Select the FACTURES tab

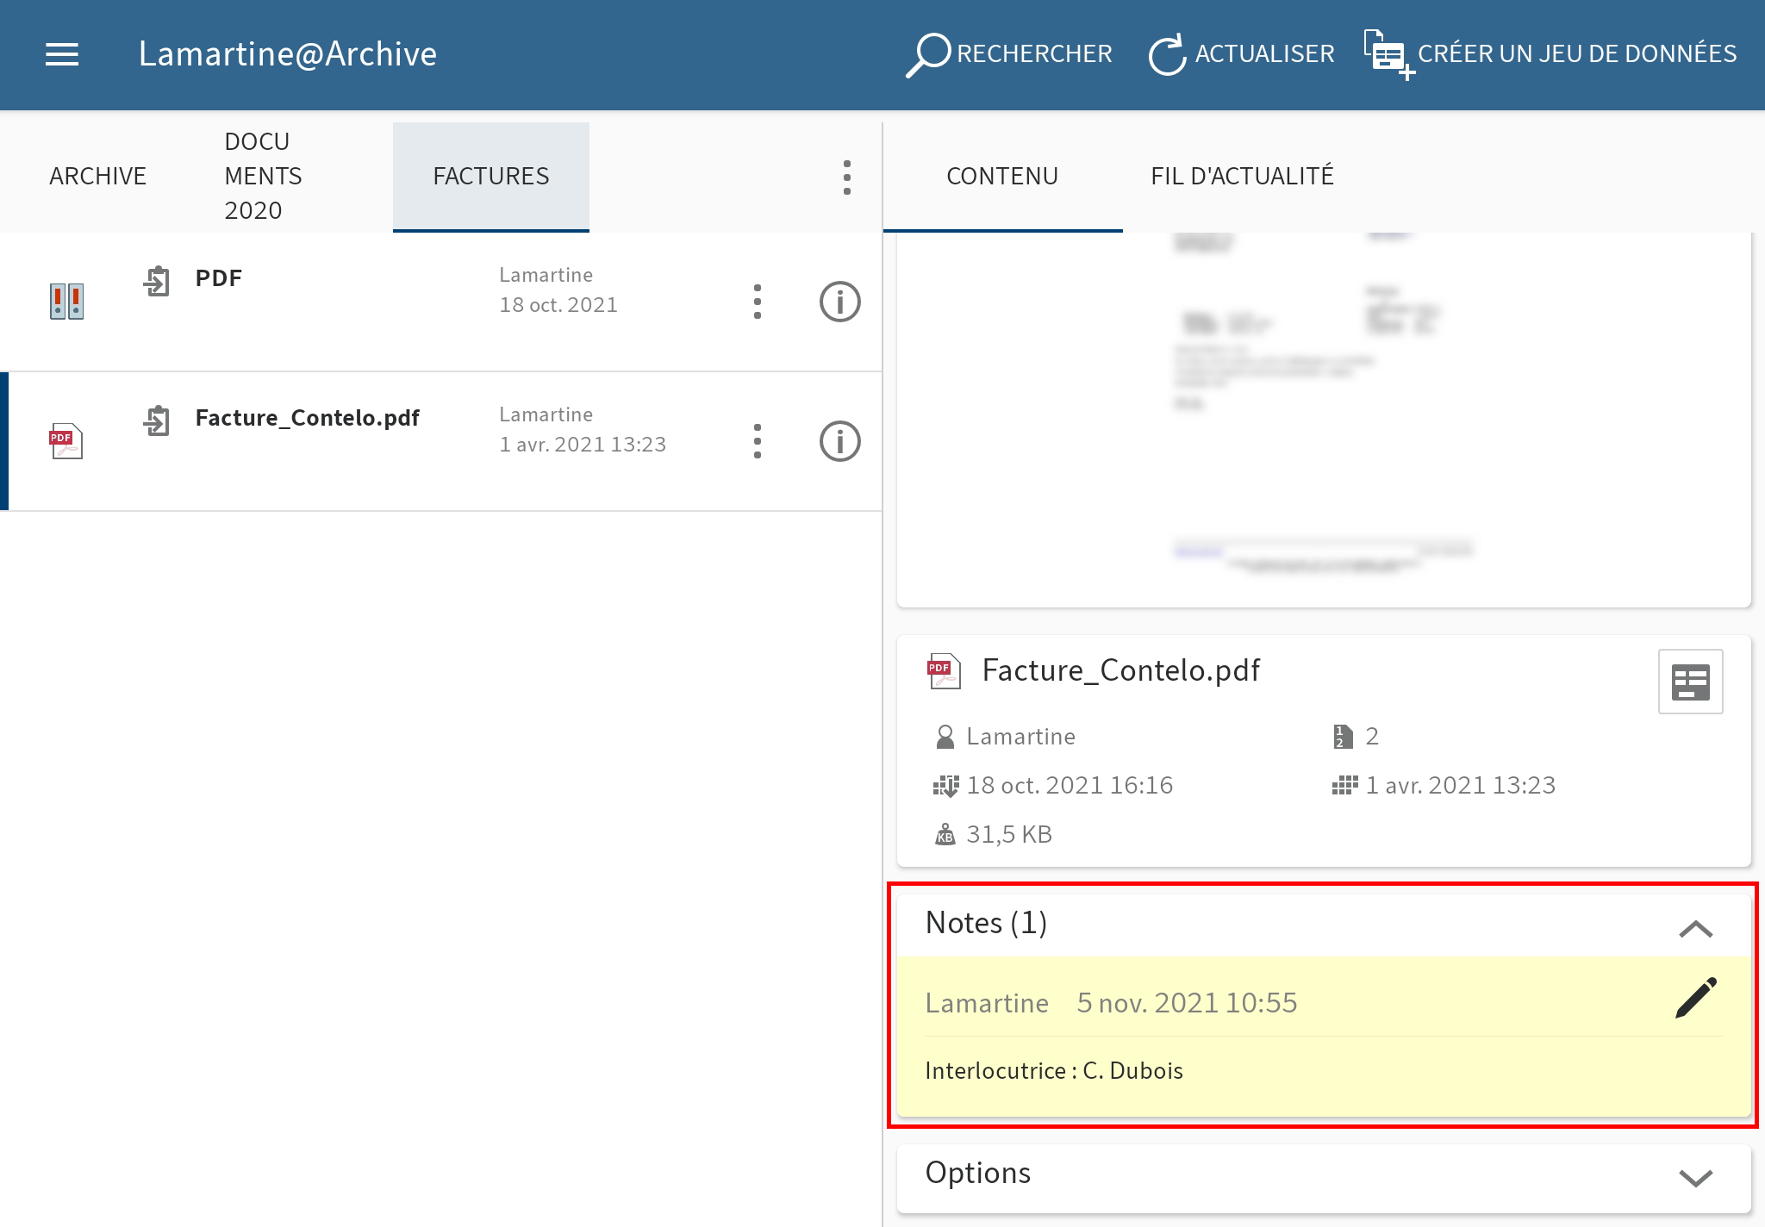(491, 177)
